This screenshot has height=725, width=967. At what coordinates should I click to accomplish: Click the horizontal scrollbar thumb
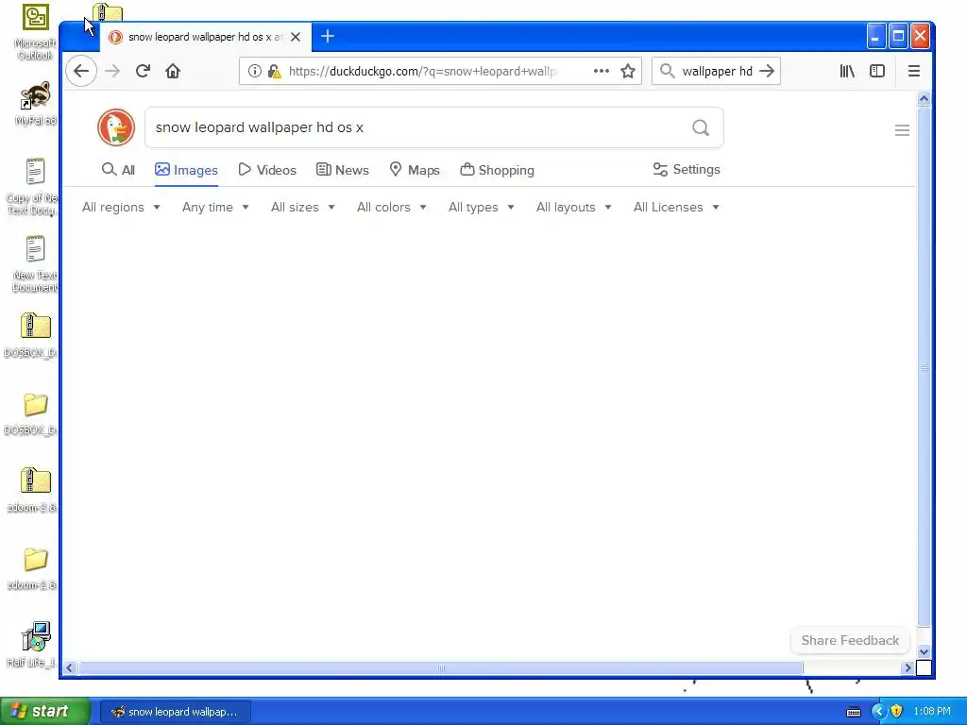click(x=440, y=667)
